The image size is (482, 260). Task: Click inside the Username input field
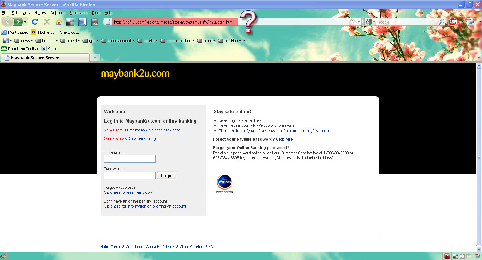pyautogui.click(x=129, y=159)
